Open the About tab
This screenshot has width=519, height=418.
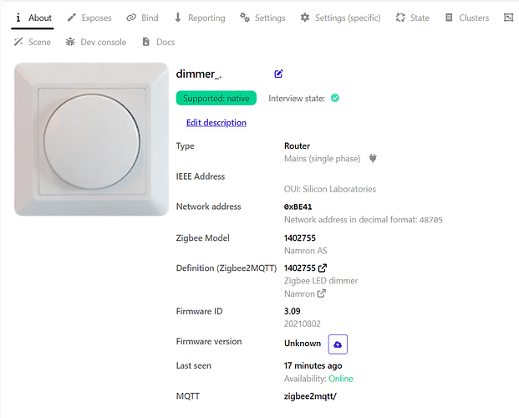pyautogui.click(x=33, y=18)
